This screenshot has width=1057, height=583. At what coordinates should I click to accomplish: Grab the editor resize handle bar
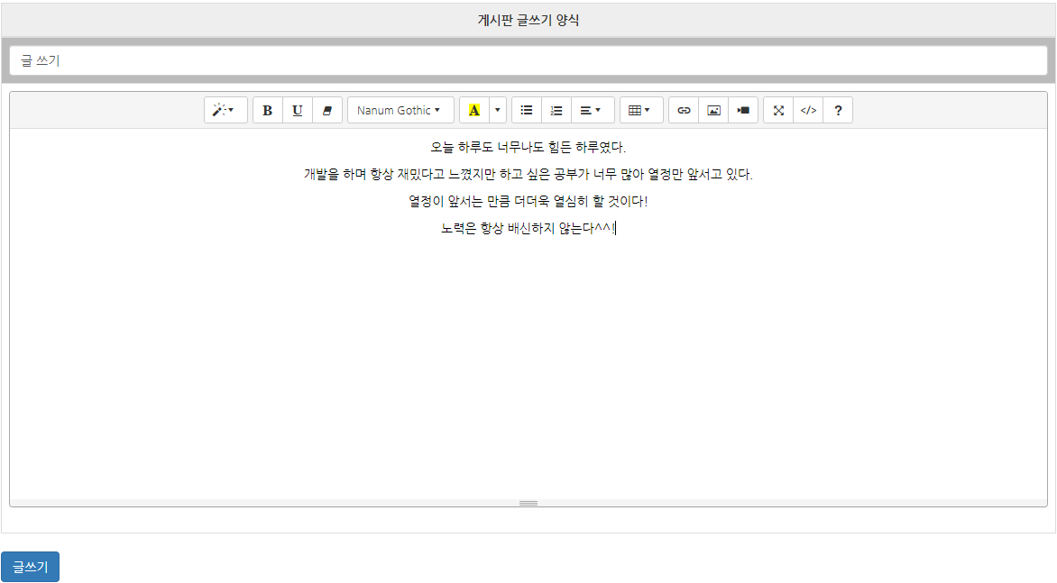(x=528, y=503)
